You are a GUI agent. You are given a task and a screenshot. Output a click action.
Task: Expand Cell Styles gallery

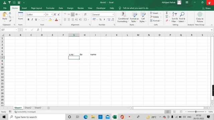[x=143, y=17]
